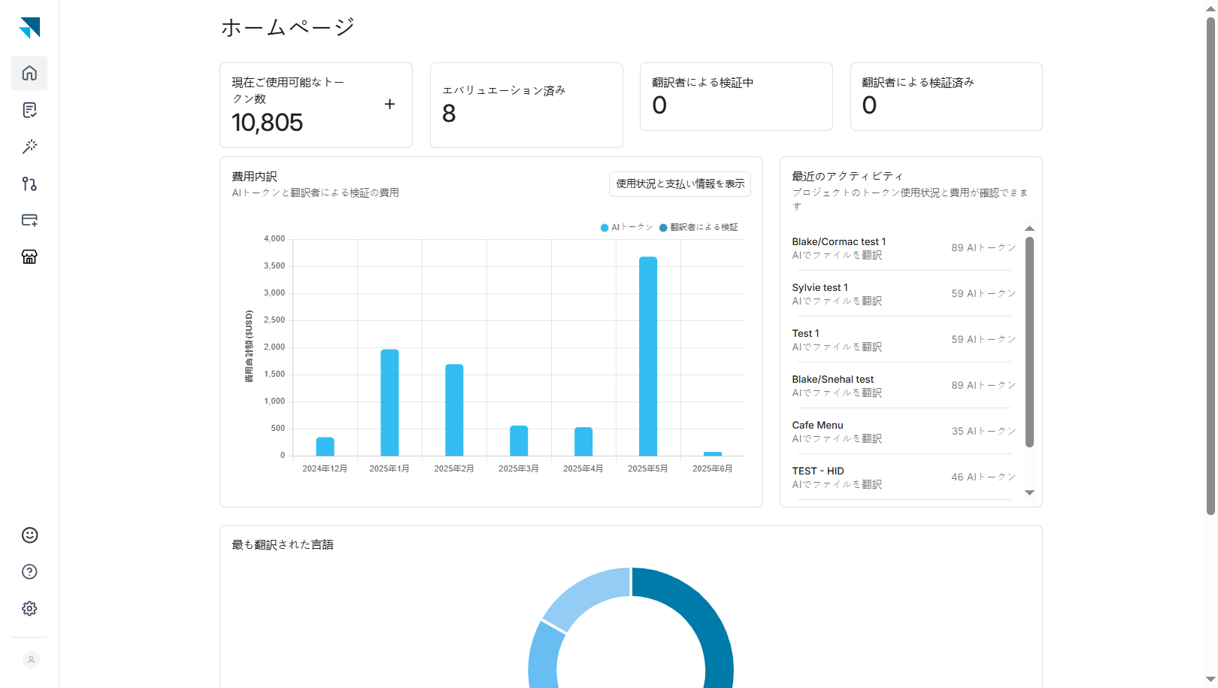Select the magic wand sidebar icon
The image size is (1218, 688).
pyautogui.click(x=29, y=147)
